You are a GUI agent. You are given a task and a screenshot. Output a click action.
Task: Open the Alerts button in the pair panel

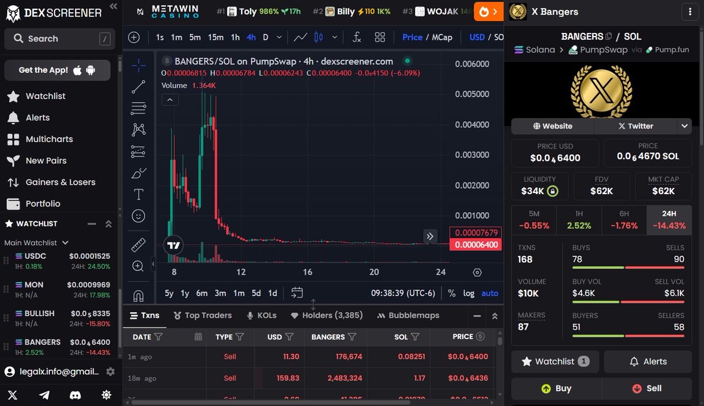pos(648,361)
